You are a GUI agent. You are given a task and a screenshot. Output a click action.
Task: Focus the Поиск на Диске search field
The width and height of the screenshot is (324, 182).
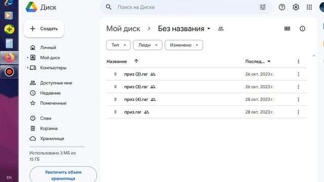(x=186, y=7)
